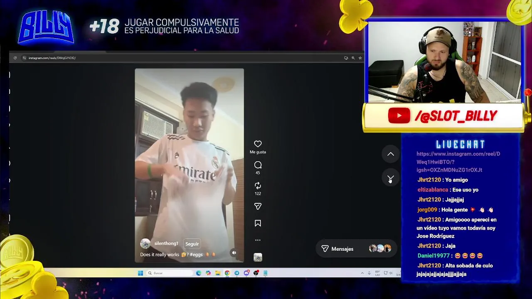Click chat user jorg009 name
Screen dimensions: 532x299
click(x=427, y=210)
